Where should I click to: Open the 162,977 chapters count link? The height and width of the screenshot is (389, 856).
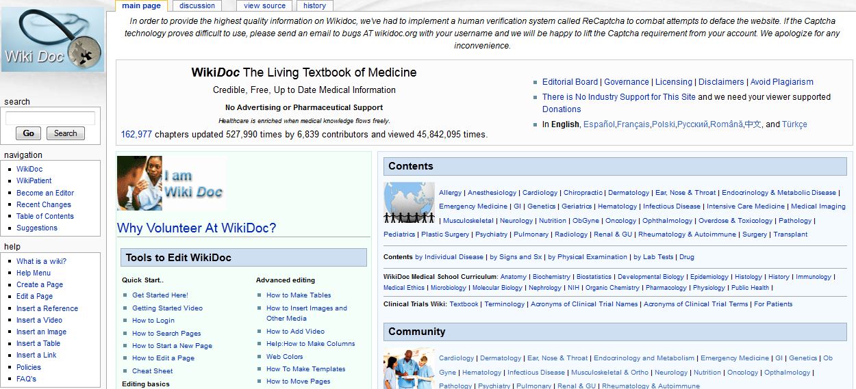coord(136,135)
